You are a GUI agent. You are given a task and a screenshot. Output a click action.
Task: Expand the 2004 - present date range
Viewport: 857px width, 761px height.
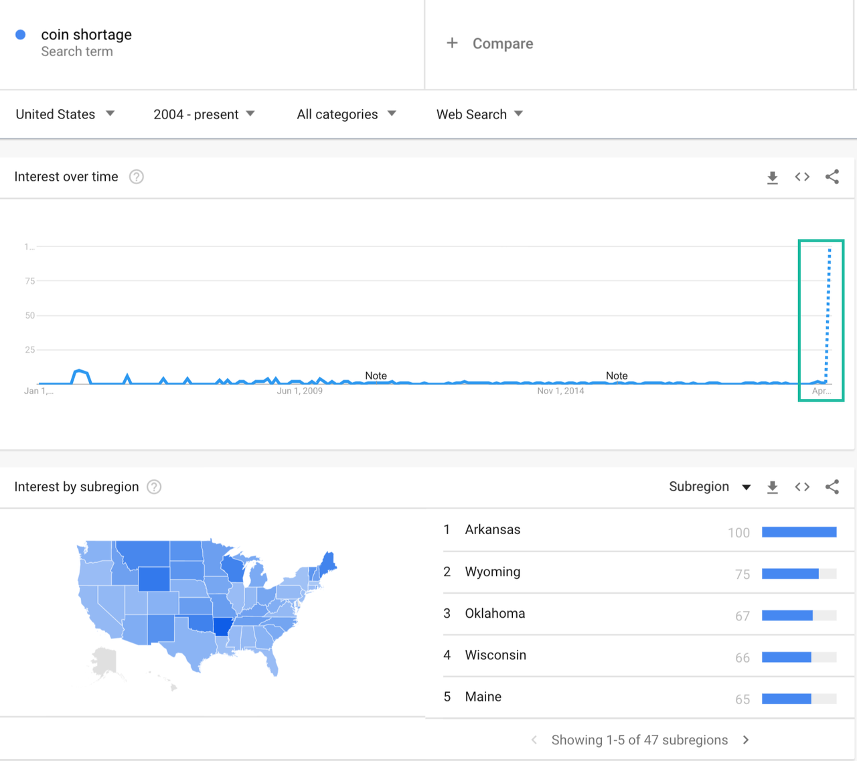pos(204,114)
